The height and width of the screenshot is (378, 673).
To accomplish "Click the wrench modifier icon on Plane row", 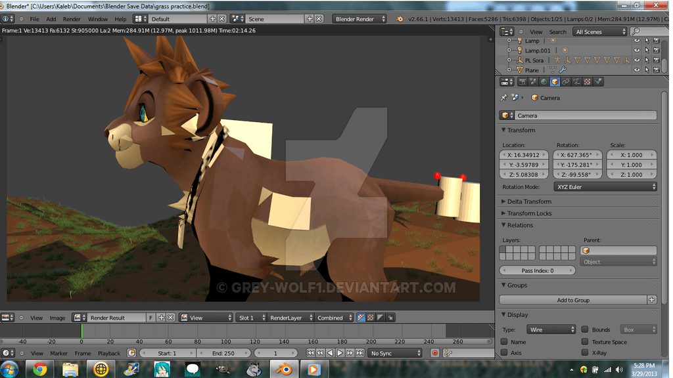I will tap(563, 70).
